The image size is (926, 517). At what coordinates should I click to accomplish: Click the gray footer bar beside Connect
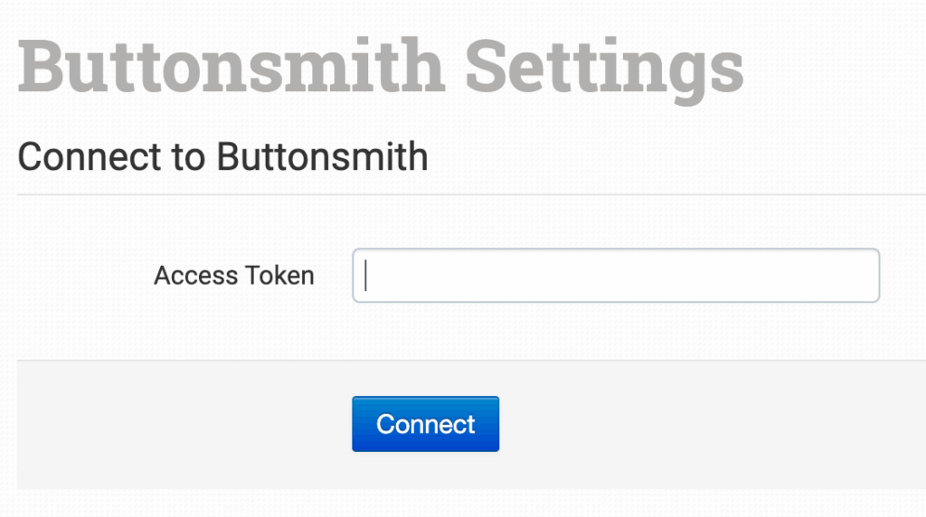coord(705,424)
